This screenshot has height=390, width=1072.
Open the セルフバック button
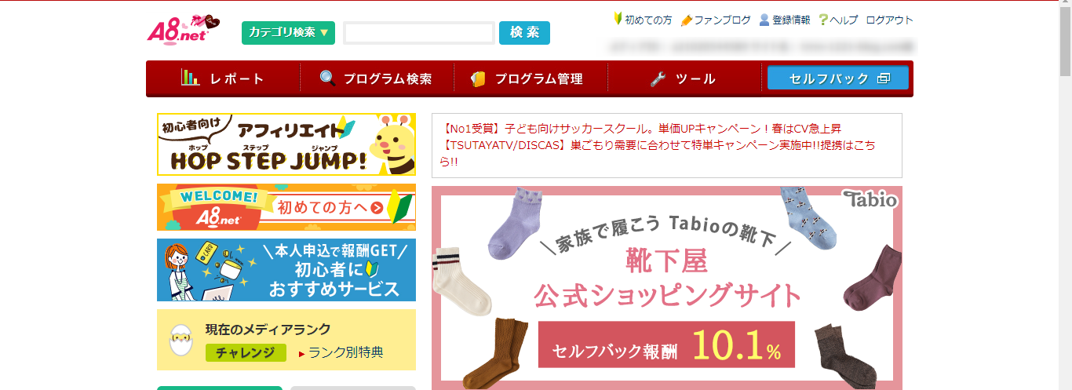838,78
